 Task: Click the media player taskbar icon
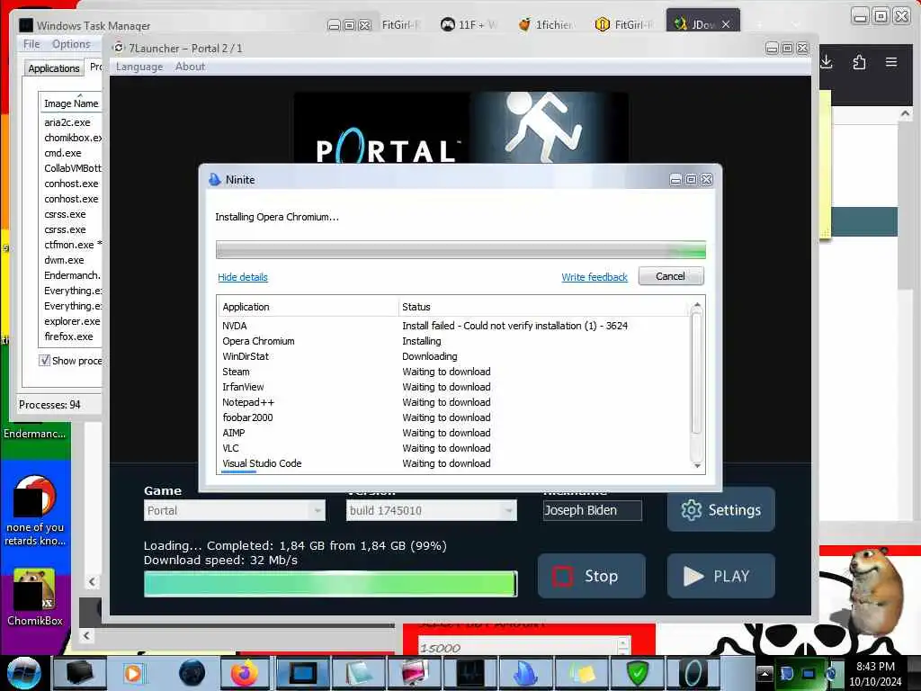tap(133, 673)
